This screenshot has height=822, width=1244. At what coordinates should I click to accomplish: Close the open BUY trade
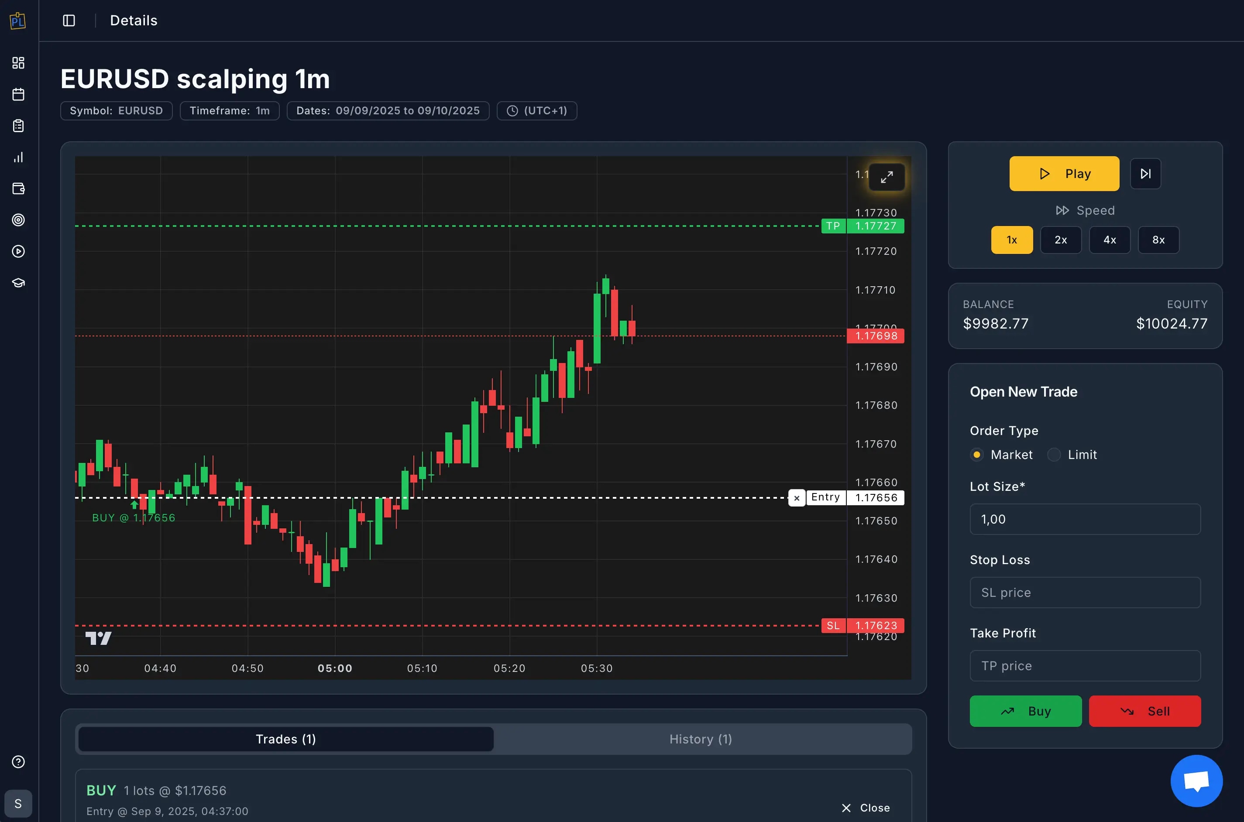[866, 808]
